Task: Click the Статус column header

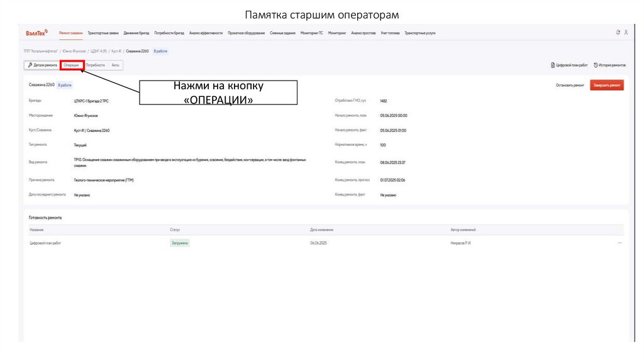Action: [x=175, y=230]
